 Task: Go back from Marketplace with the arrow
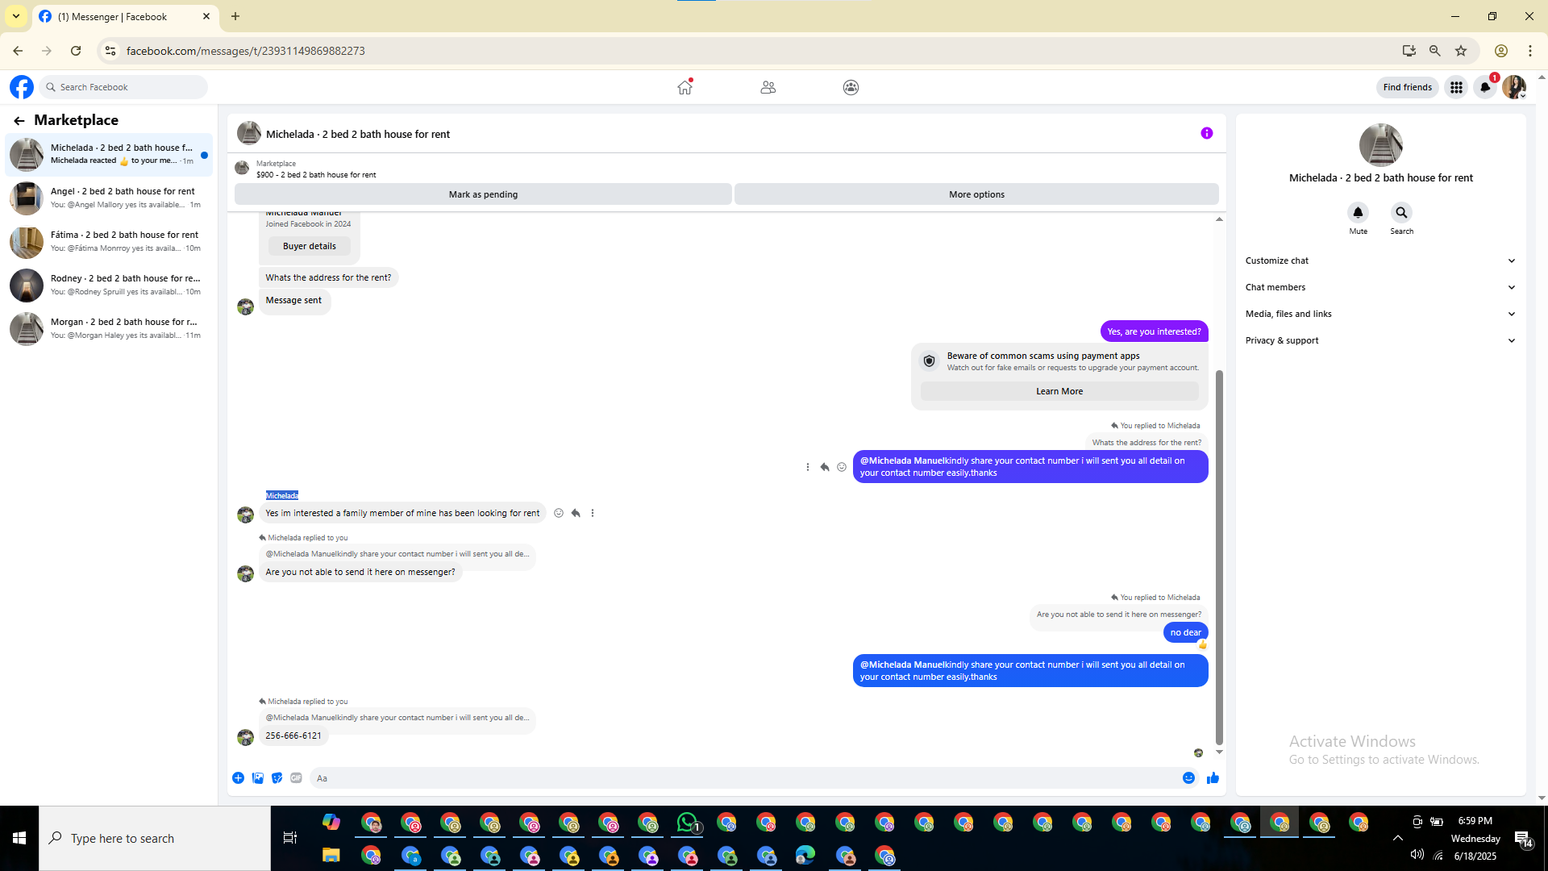(x=19, y=121)
